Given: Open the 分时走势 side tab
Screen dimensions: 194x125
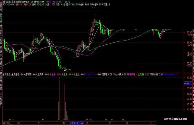Looking at the screenshot, I should [x=1, y=6].
